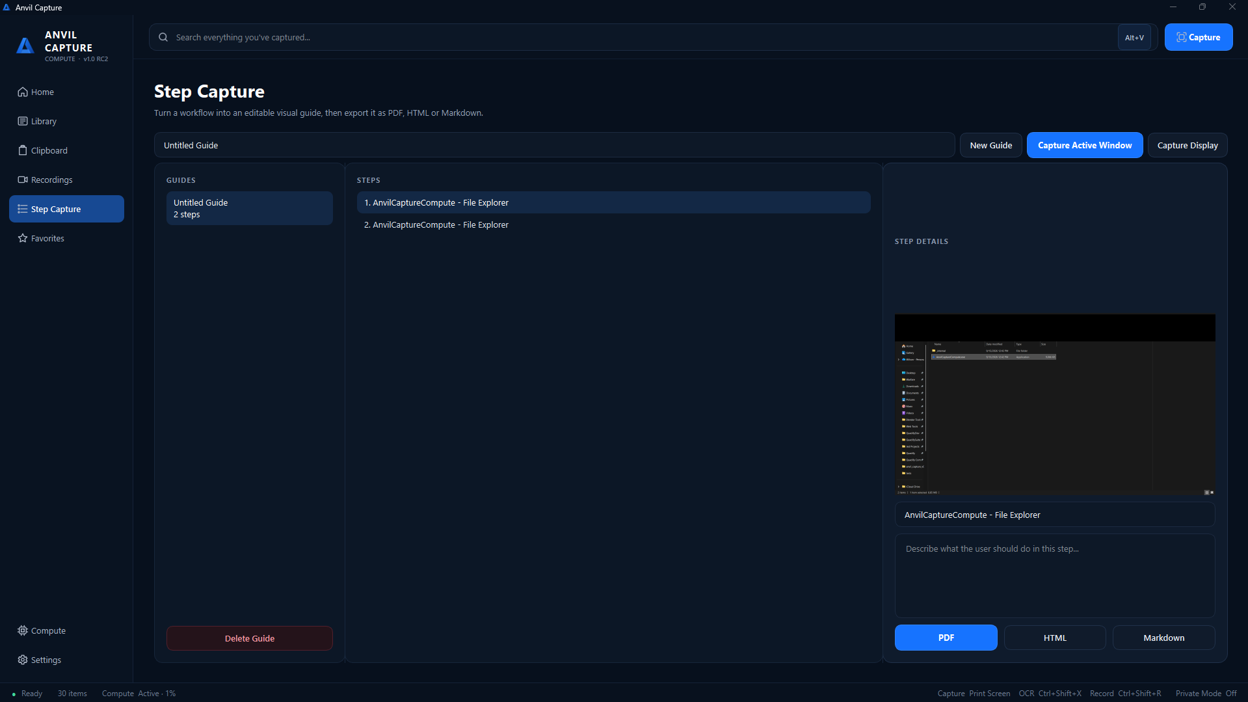Select the Clipboard icon in sidebar
Image resolution: width=1248 pixels, height=702 pixels.
tap(23, 150)
